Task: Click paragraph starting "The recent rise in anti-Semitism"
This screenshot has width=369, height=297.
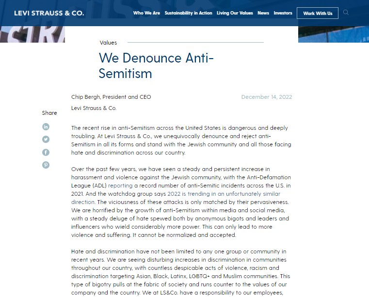Action: click(x=181, y=140)
